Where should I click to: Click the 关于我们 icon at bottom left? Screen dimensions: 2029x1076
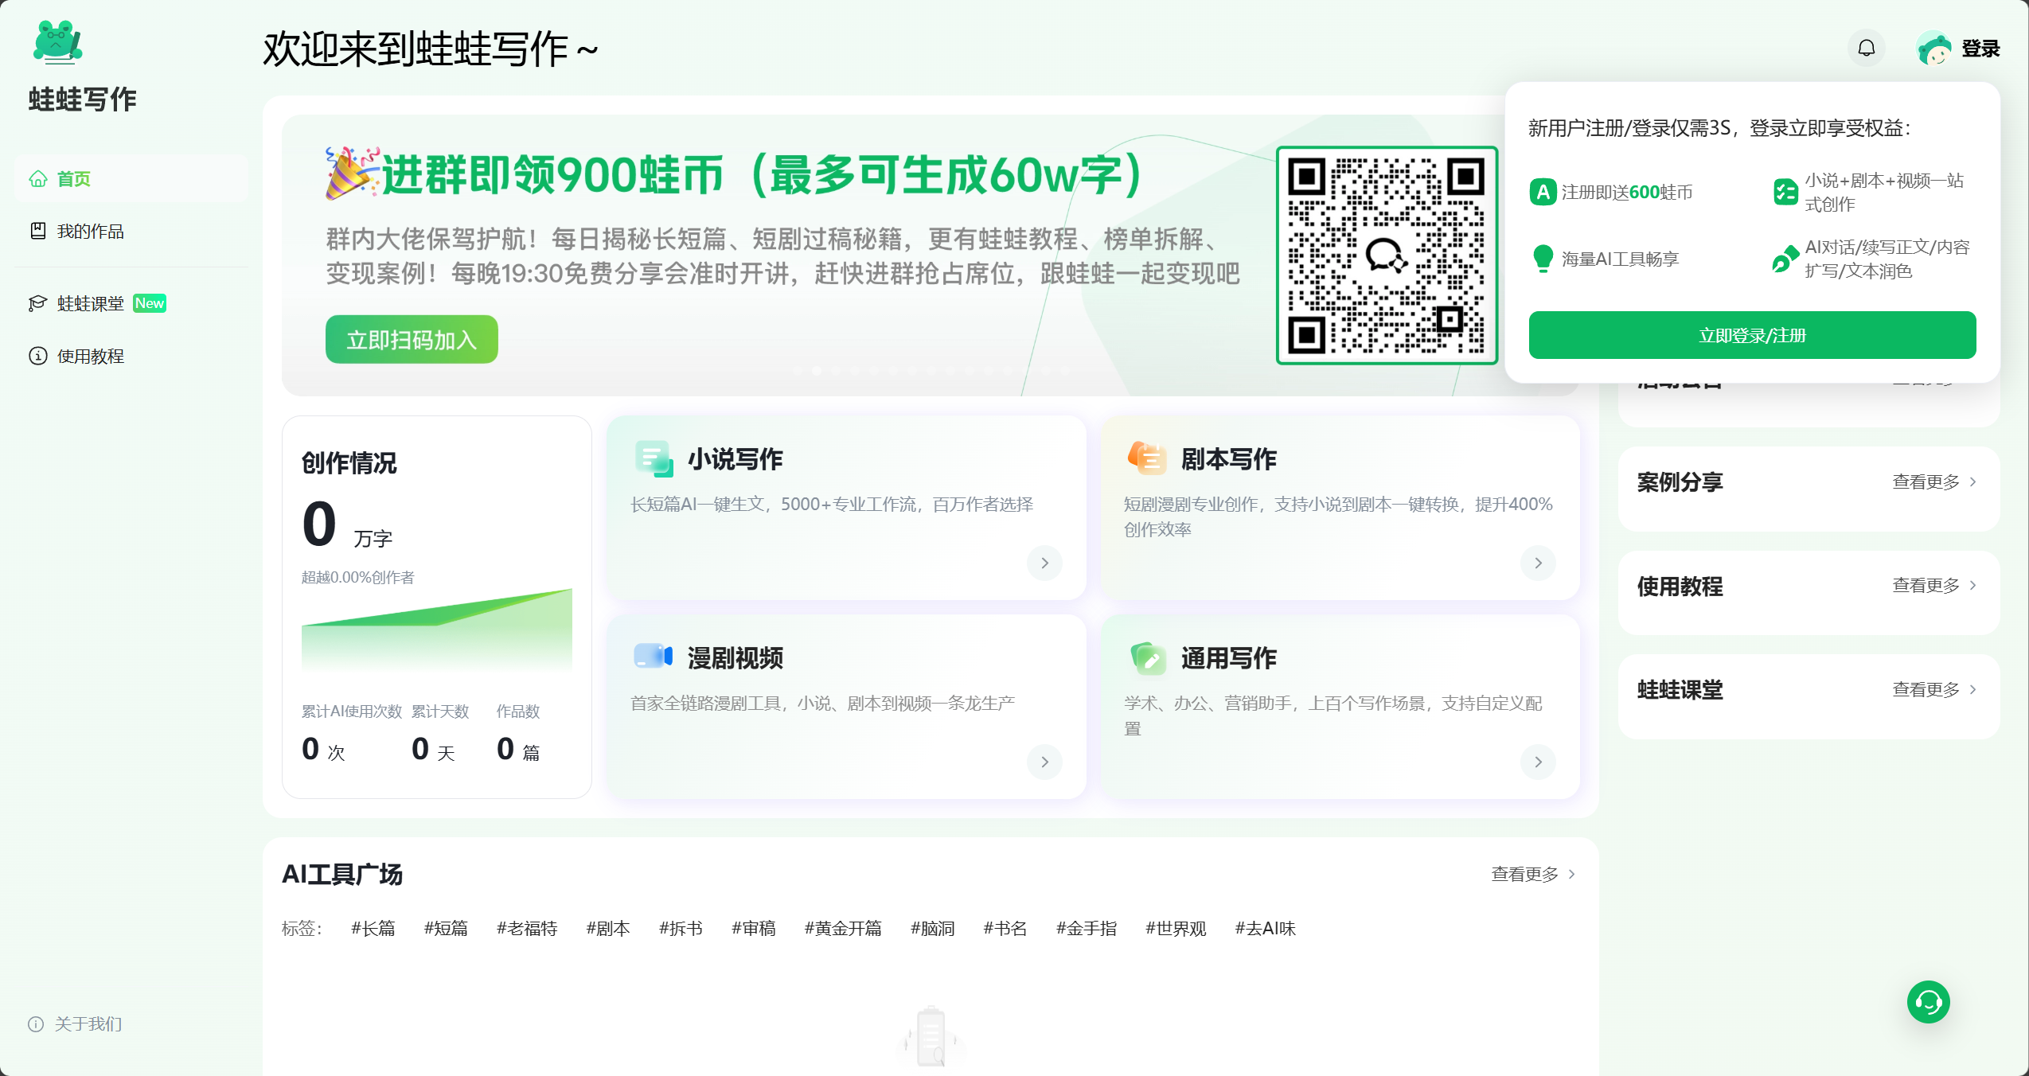(x=34, y=1024)
